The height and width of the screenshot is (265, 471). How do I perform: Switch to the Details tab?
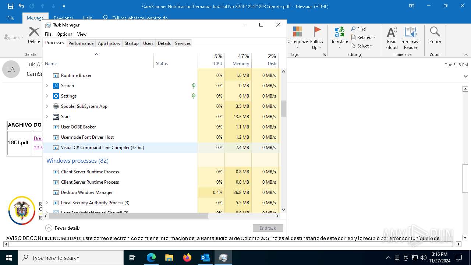pos(164,43)
